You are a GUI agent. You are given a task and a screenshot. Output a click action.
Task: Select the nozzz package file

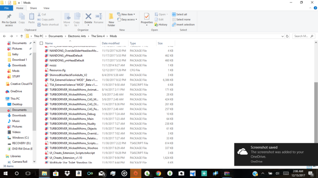tap(53, 66)
